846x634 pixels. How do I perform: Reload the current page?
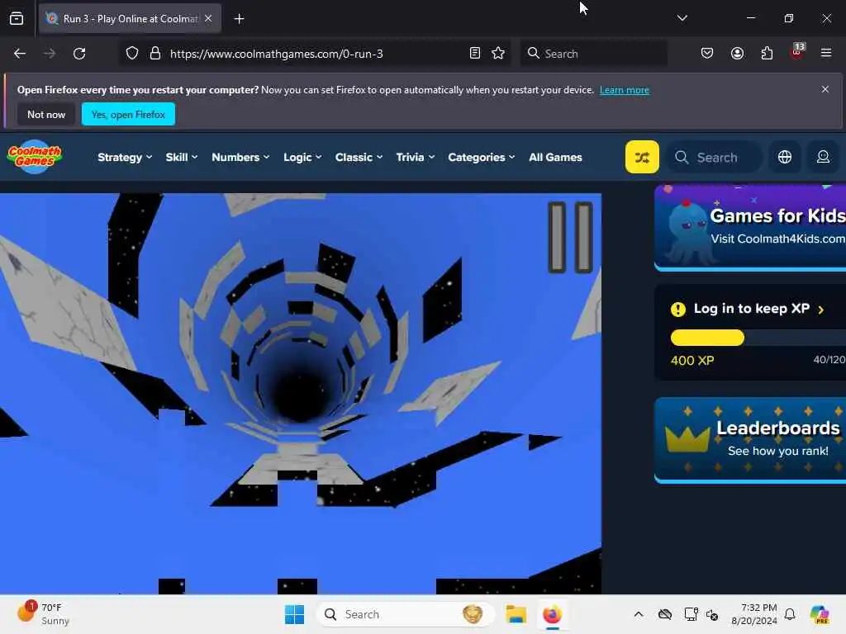(79, 54)
